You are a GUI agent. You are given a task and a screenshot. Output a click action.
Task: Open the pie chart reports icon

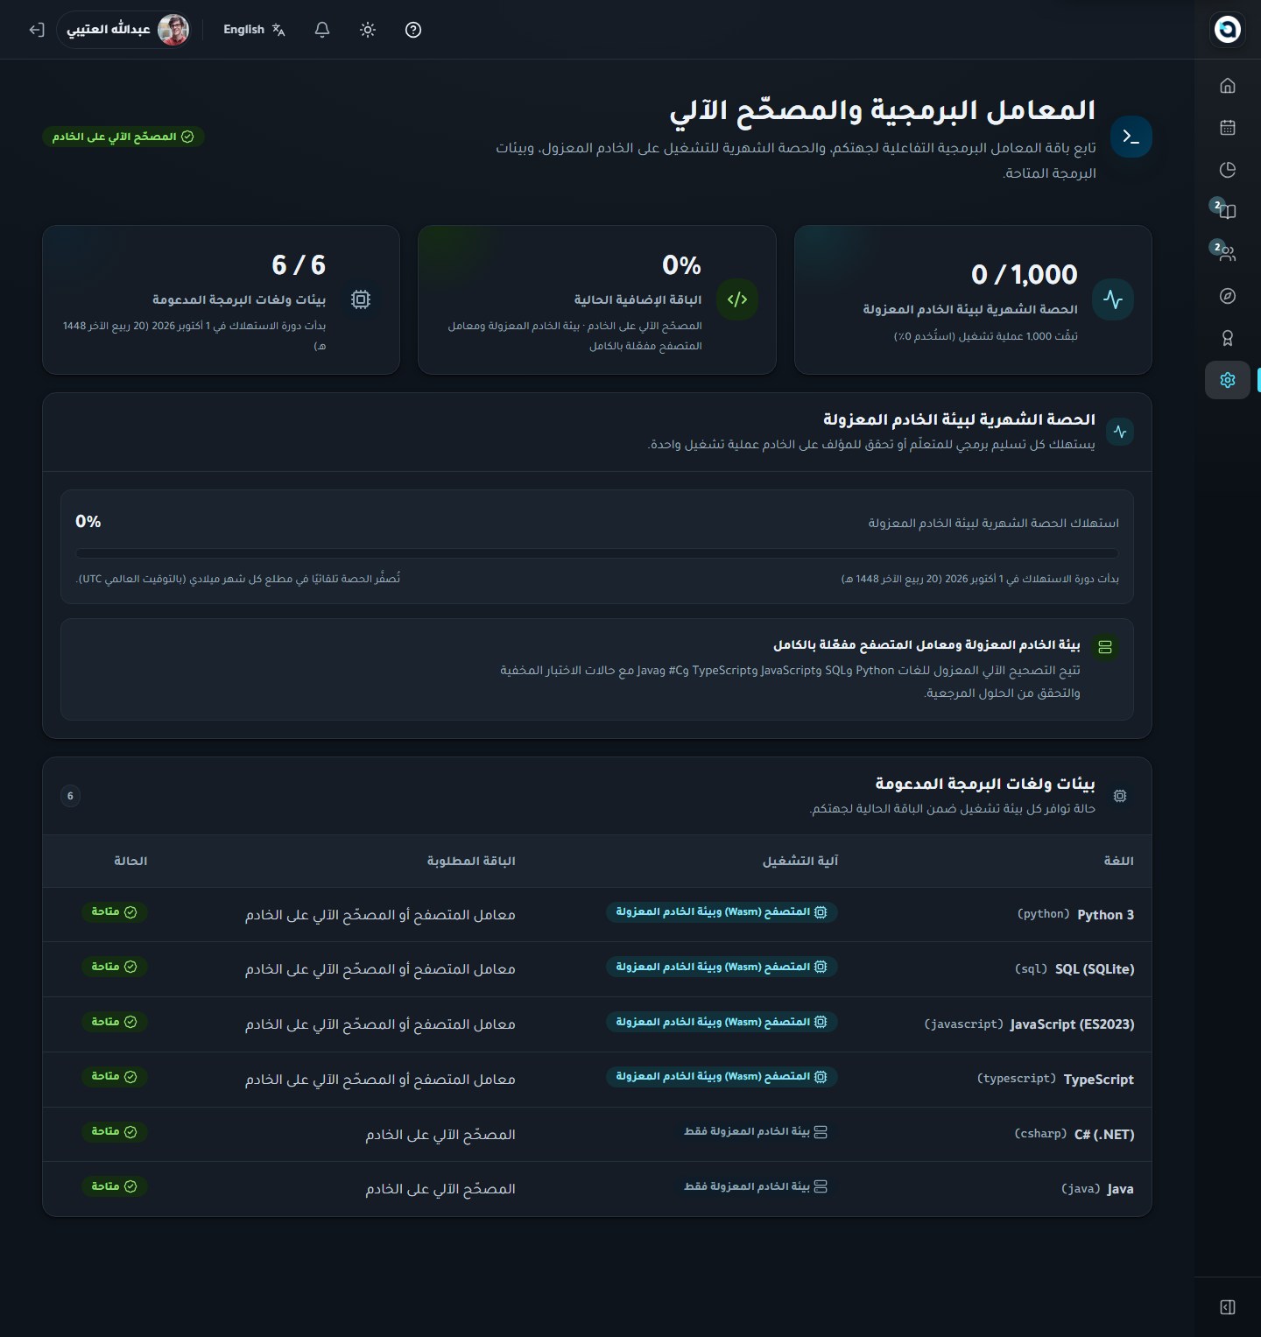pos(1227,170)
